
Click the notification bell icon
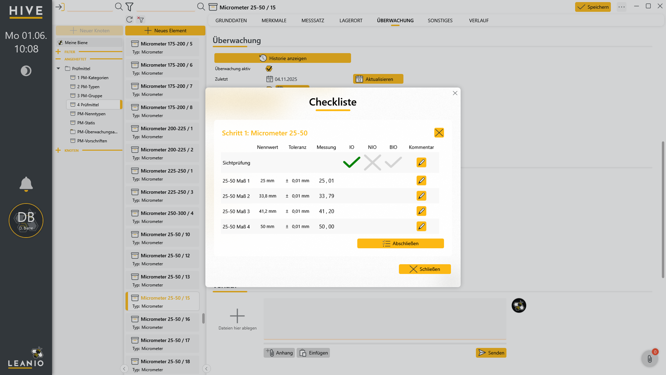point(26,184)
